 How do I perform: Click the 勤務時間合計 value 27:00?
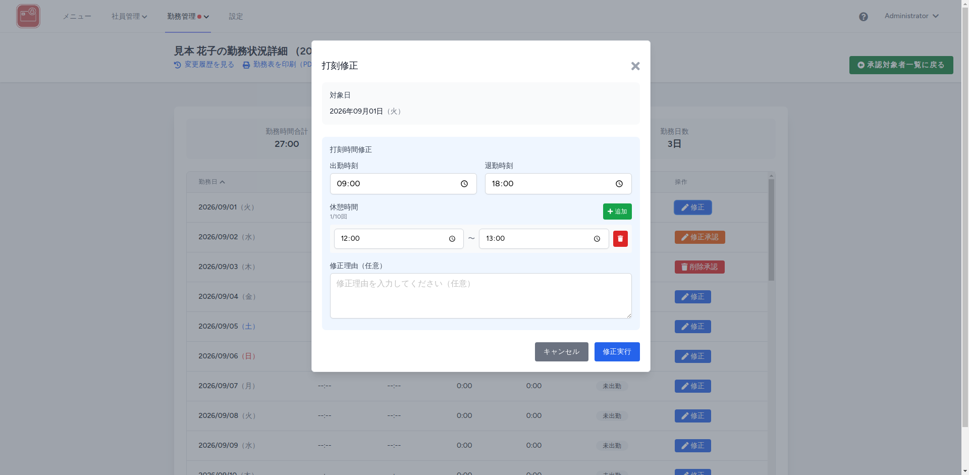tap(287, 144)
